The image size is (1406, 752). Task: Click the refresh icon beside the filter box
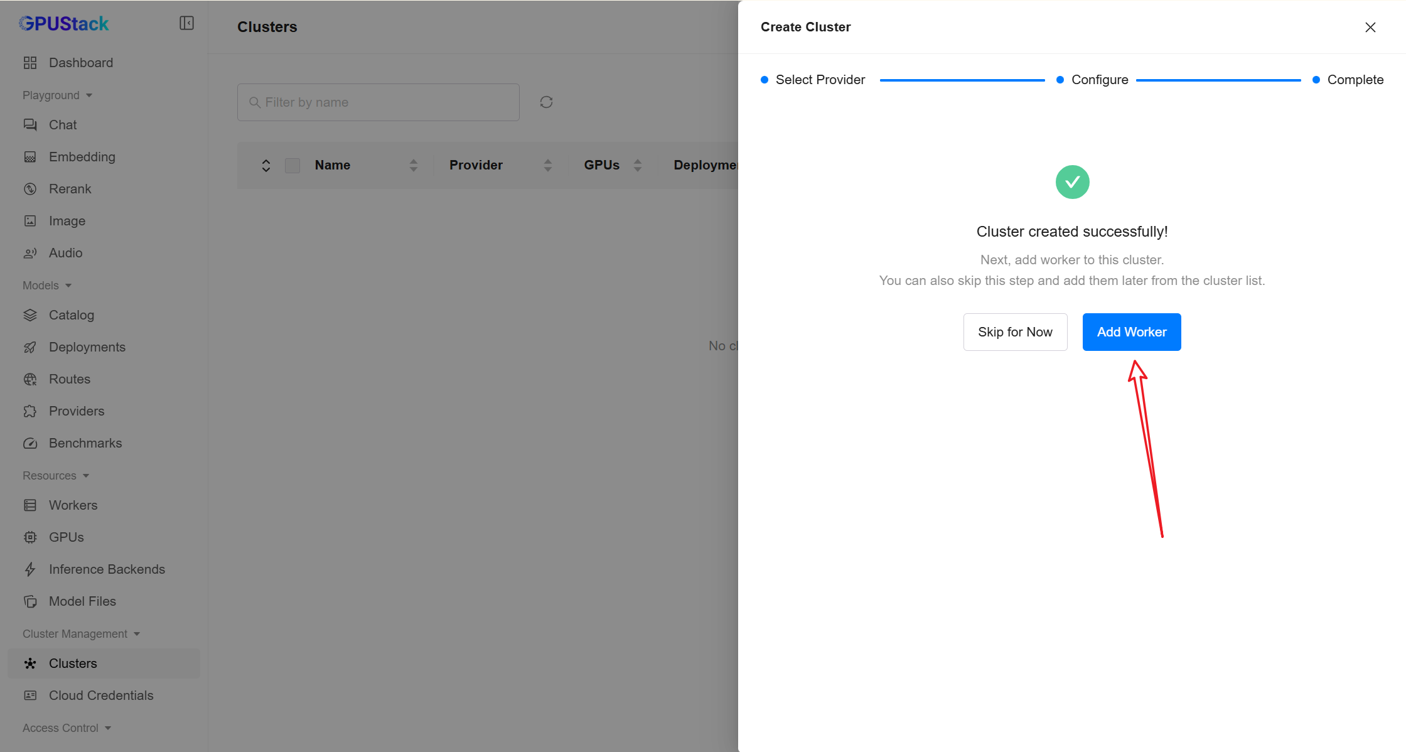pos(546,102)
